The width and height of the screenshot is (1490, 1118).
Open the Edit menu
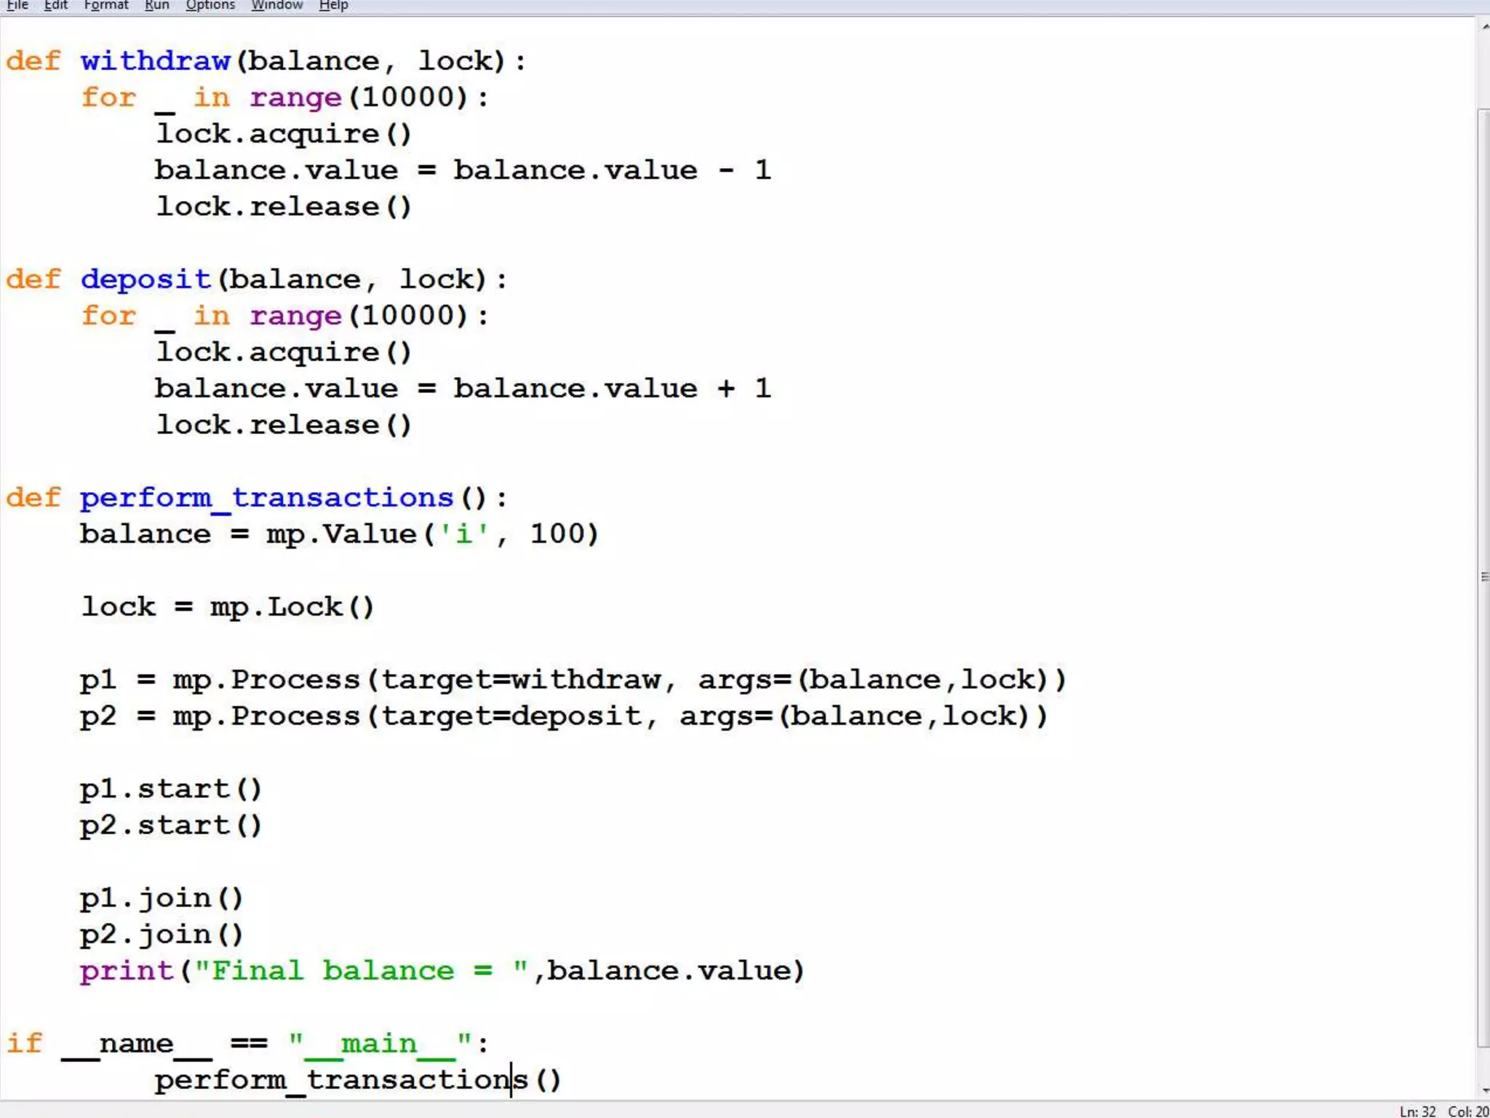pos(55,5)
